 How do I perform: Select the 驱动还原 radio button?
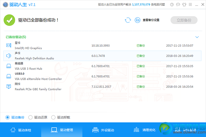pyautogui.click(x=30, y=117)
